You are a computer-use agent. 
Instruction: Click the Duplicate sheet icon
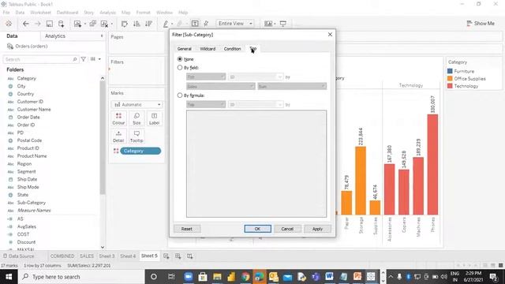pos(93,24)
